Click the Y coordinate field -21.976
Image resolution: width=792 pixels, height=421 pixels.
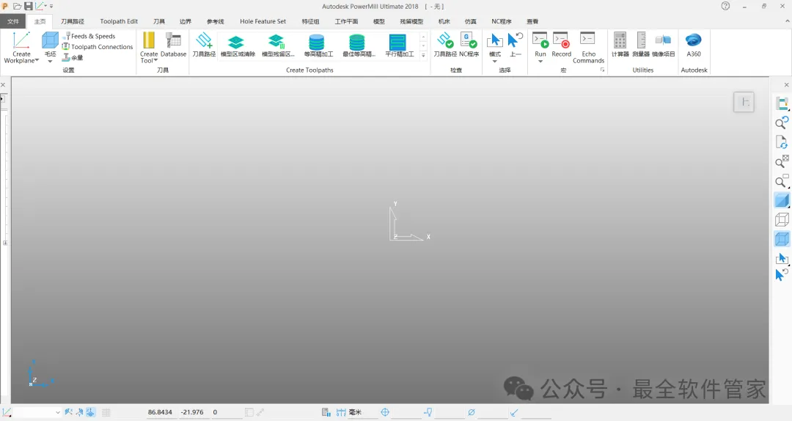click(192, 412)
